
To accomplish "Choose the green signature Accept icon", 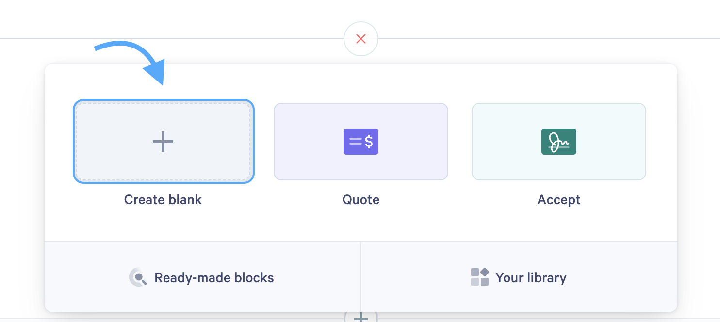I will point(559,142).
